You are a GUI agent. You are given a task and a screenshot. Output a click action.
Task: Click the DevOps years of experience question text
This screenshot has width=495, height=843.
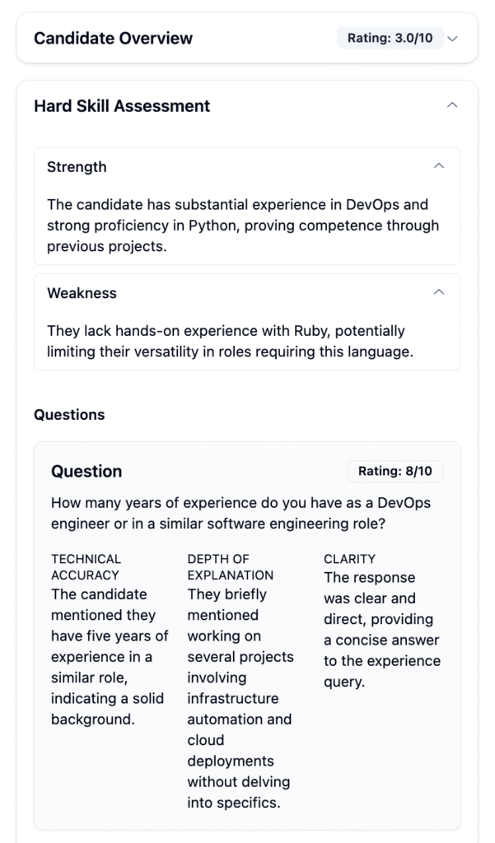coord(241,513)
